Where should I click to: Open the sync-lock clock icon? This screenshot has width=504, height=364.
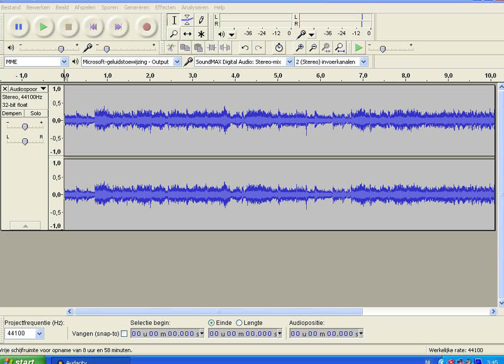coord(278,48)
